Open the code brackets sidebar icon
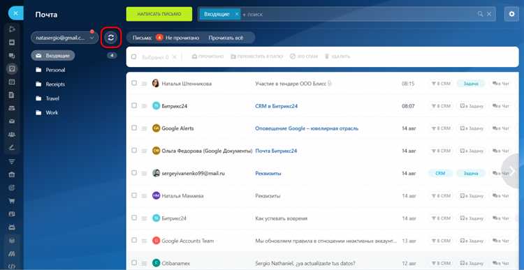Image resolution: width=524 pixels, height=270 pixels. click(12, 267)
